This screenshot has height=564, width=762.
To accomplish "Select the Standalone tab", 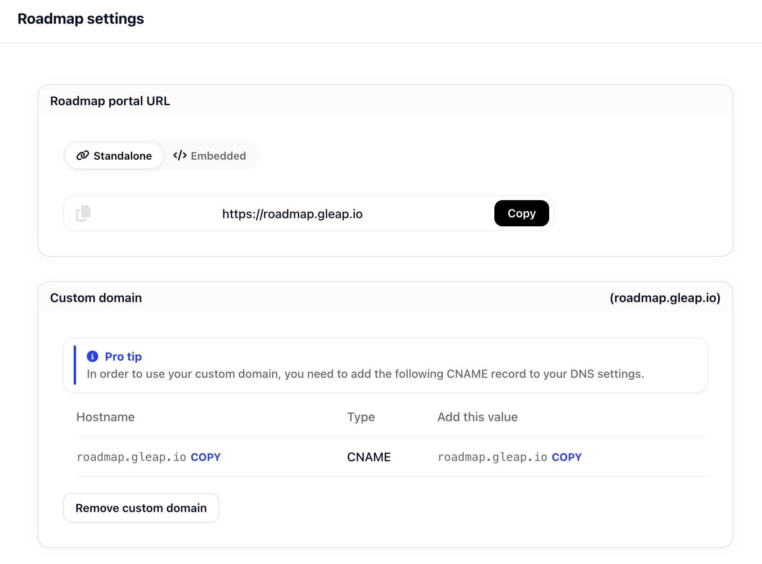I will pos(114,156).
